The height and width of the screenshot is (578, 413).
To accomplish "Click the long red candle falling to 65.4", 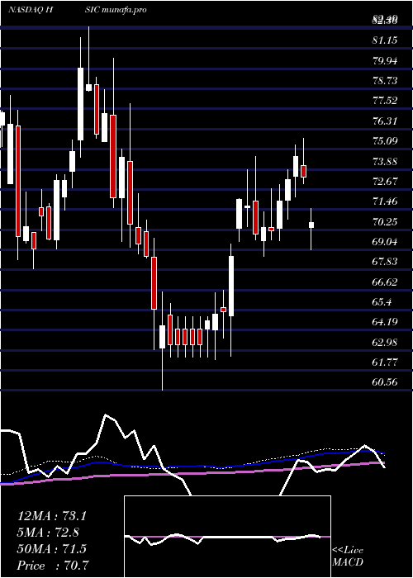I will (x=154, y=283).
